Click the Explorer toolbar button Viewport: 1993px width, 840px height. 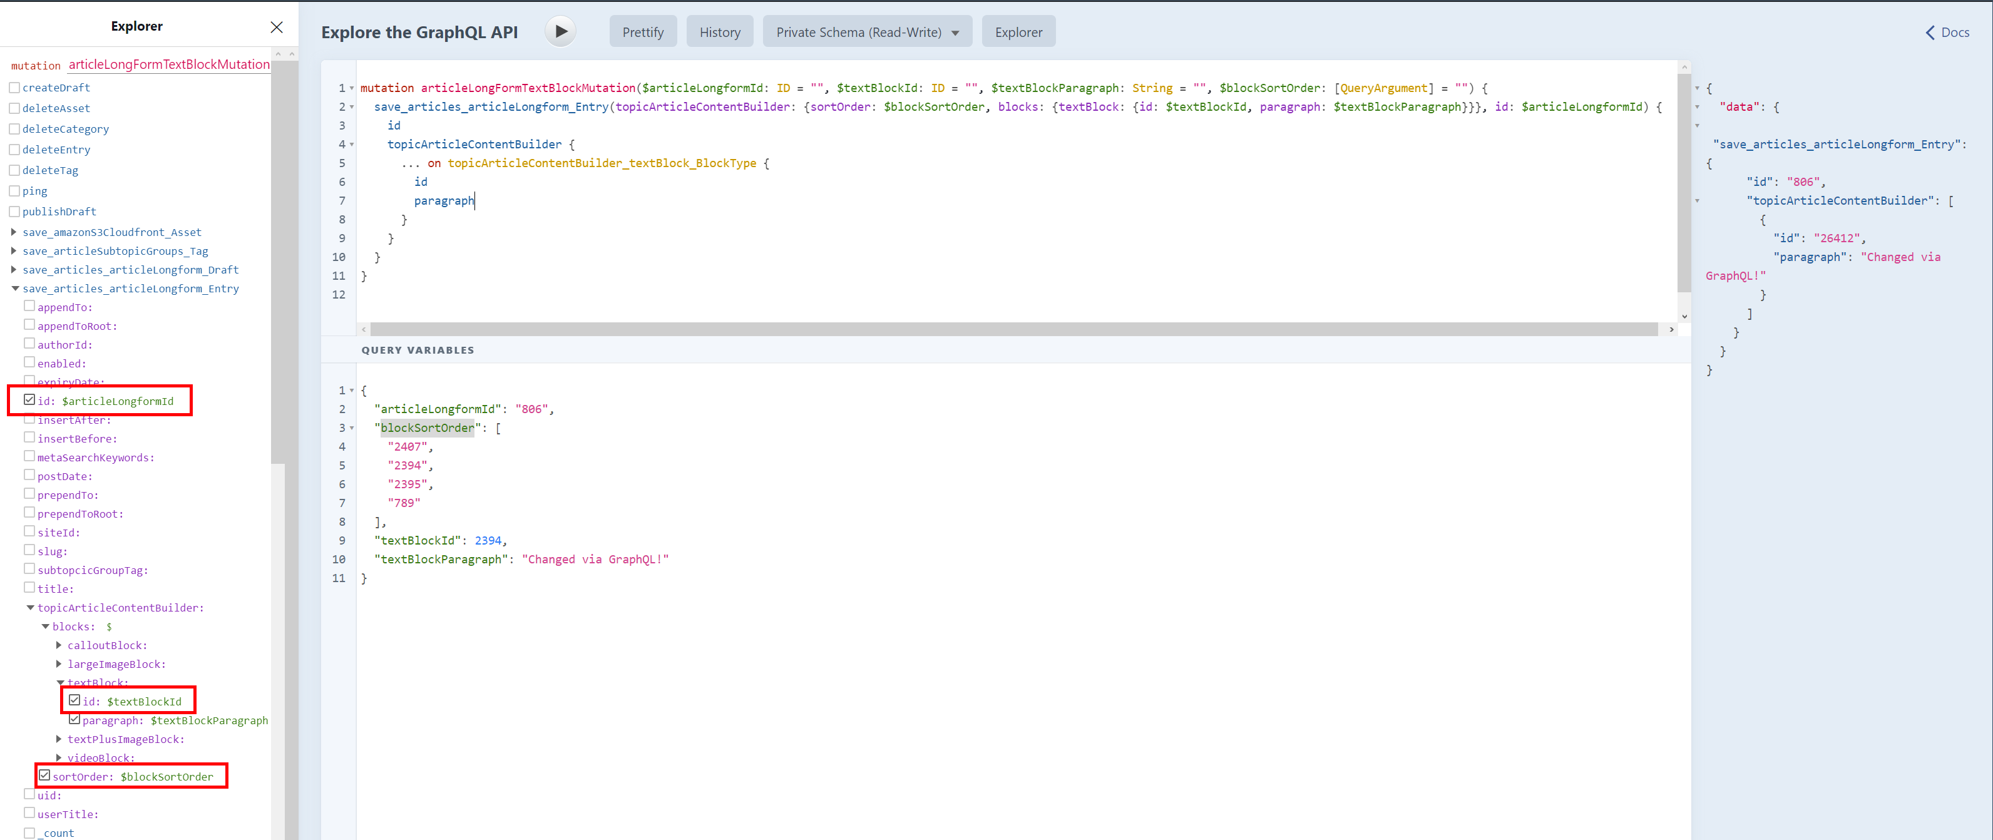tap(1018, 31)
